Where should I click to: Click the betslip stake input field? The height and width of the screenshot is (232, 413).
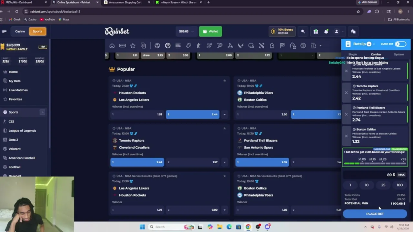[369, 175]
